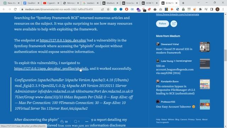Open the Help footer link

[x=158, y=119]
